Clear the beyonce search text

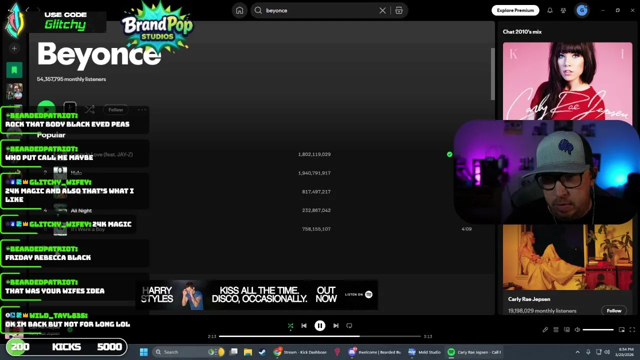[382, 10]
